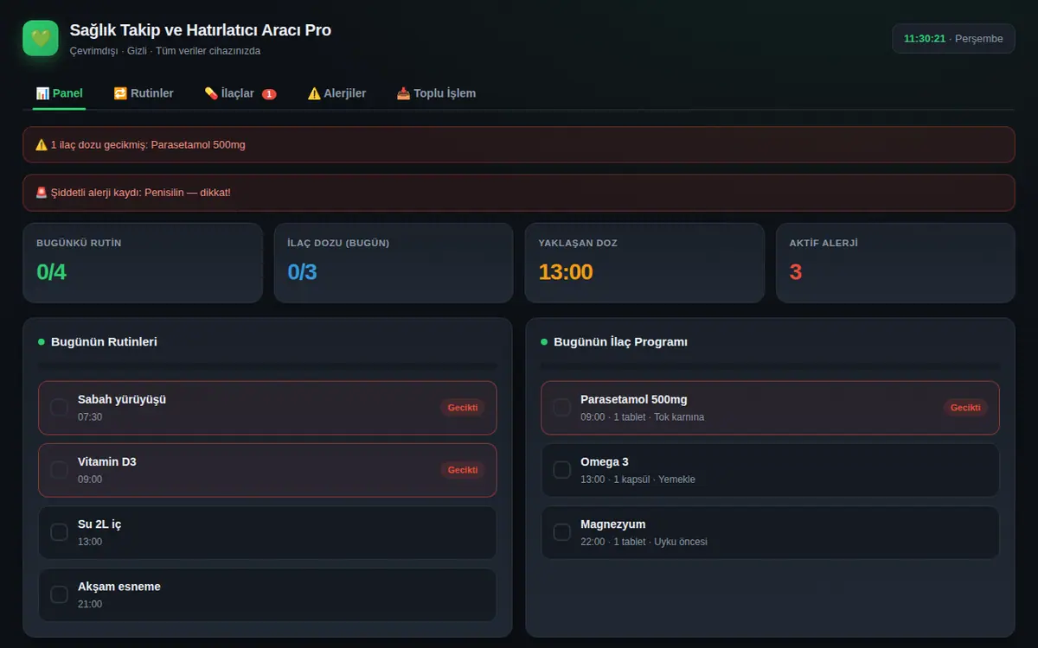Click the Omega 3 medication name

click(x=605, y=461)
